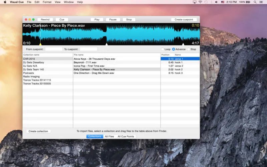Select the Stop radio option
This screenshot has height=167, width=267.
tap(189, 49)
